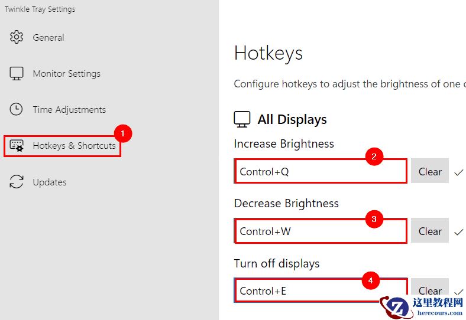Click the Monitor Settings display icon
This screenshot has height=320, width=466.
[17, 74]
